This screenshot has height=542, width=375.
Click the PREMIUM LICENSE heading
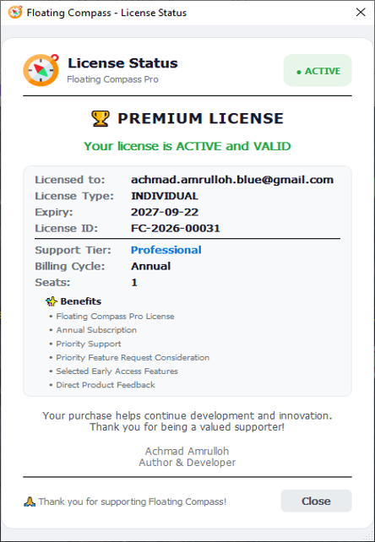(x=201, y=118)
